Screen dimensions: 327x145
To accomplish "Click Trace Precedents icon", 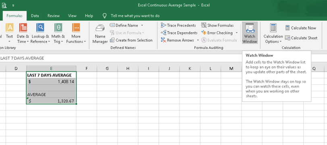I will coord(163,25).
